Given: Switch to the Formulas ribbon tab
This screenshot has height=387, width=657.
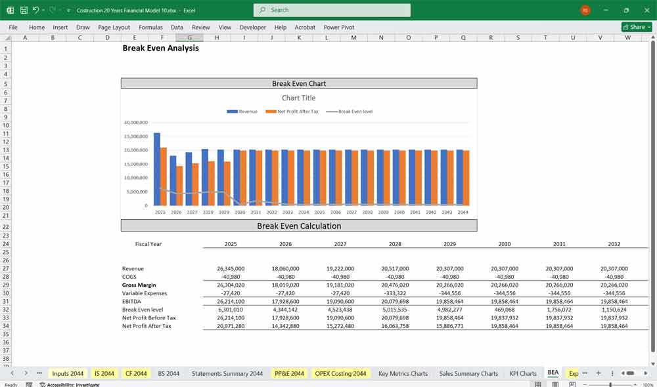Looking at the screenshot, I should click(150, 28).
